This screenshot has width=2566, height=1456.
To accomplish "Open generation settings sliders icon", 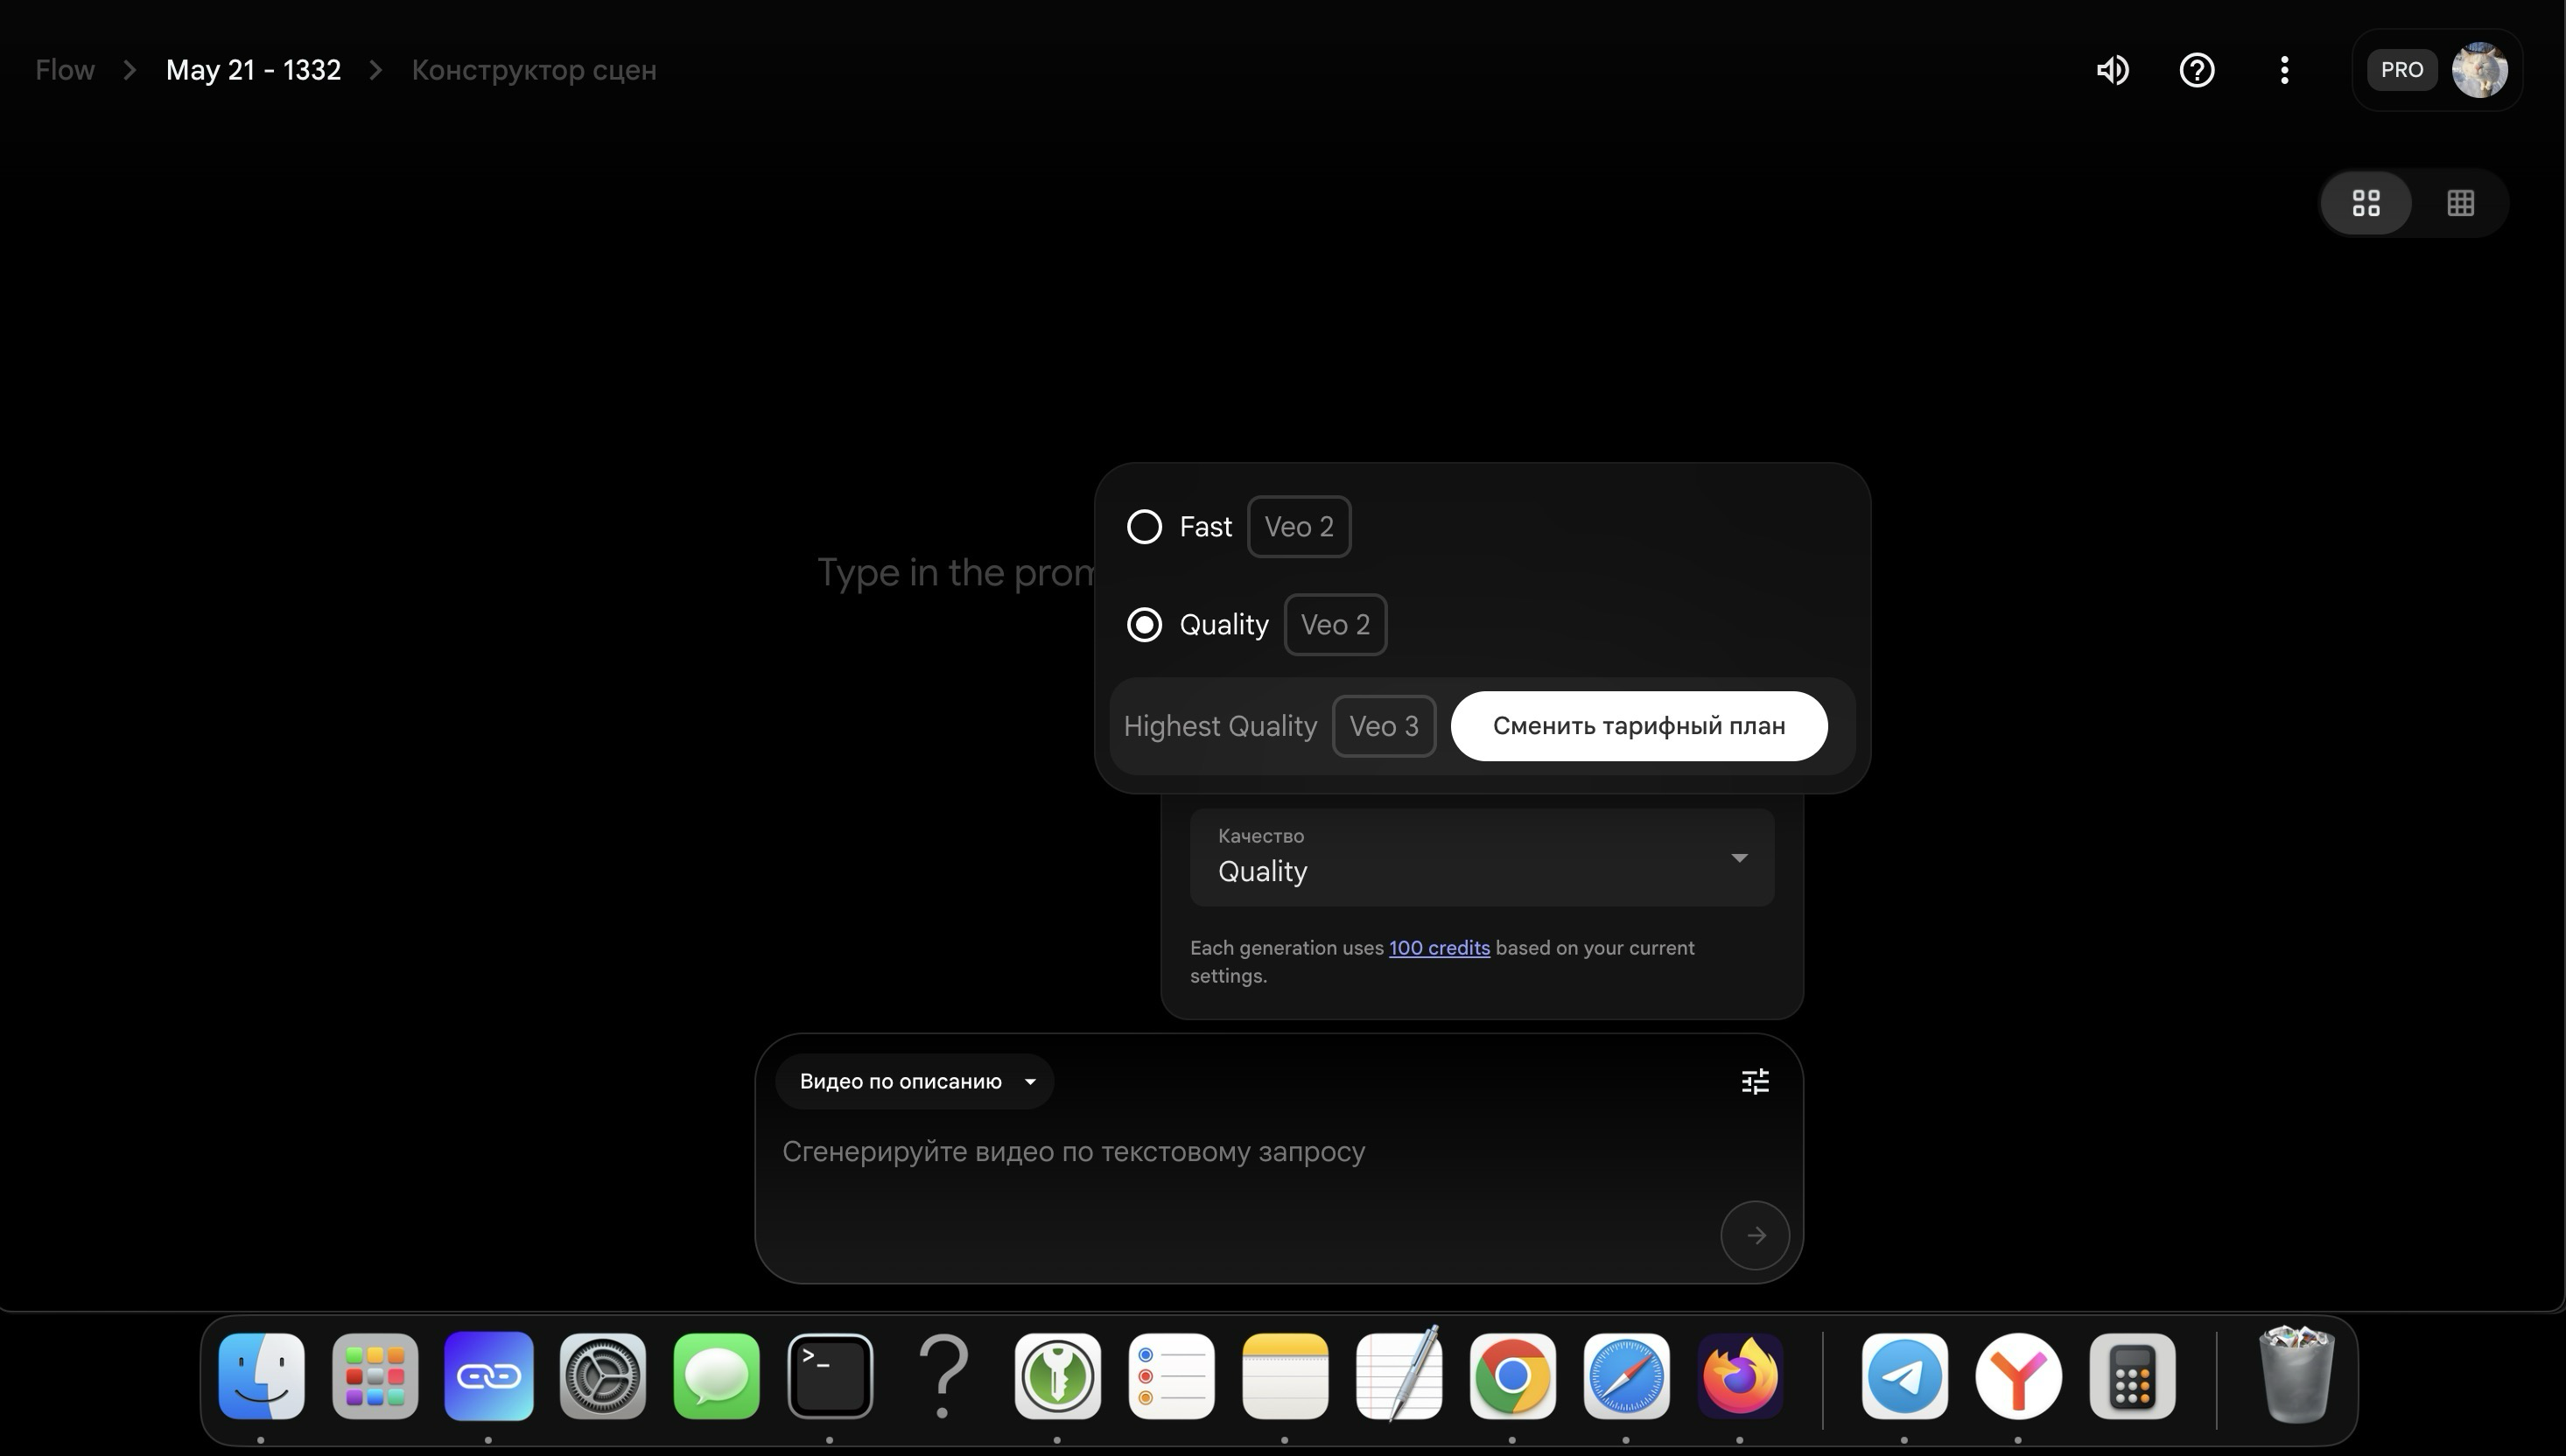I will pyautogui.click(x=1755, y=1081).
